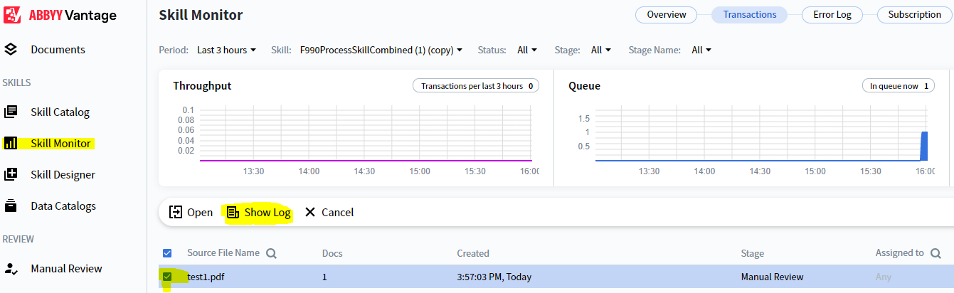The width and height of the screenshot is (954, 293).
Task: Switch to the Overview tab
Action: tap(666, 15)
